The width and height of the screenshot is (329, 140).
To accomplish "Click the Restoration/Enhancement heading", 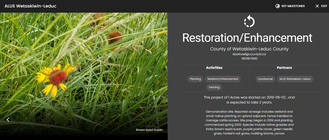I will click(247, 38).
